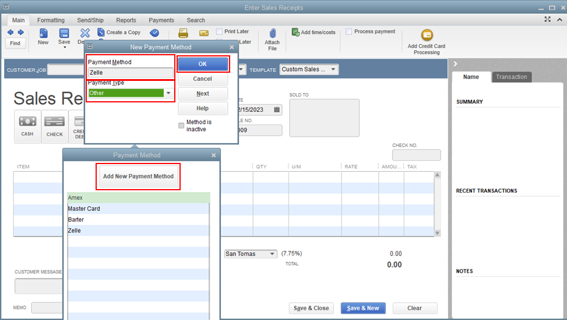
Task: Click the CUSTOMER MESSAGE field
Action: [x=38, y=286]
